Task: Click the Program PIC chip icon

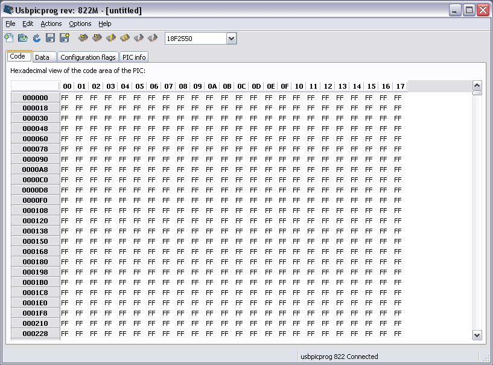Action: (x=83, y=39)
